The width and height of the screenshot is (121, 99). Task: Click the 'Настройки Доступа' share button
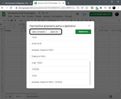(x=101, y=14)
